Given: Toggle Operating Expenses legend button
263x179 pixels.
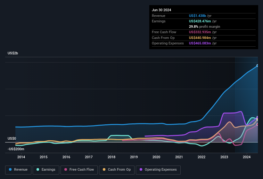Looking at the screenshot, I should point(158,170).
